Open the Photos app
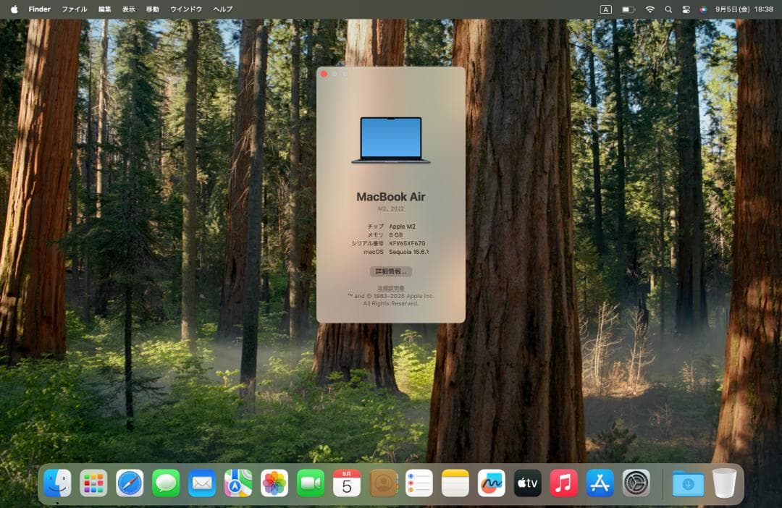The height and width of the screenshot is (508, 782). point(274,482)
